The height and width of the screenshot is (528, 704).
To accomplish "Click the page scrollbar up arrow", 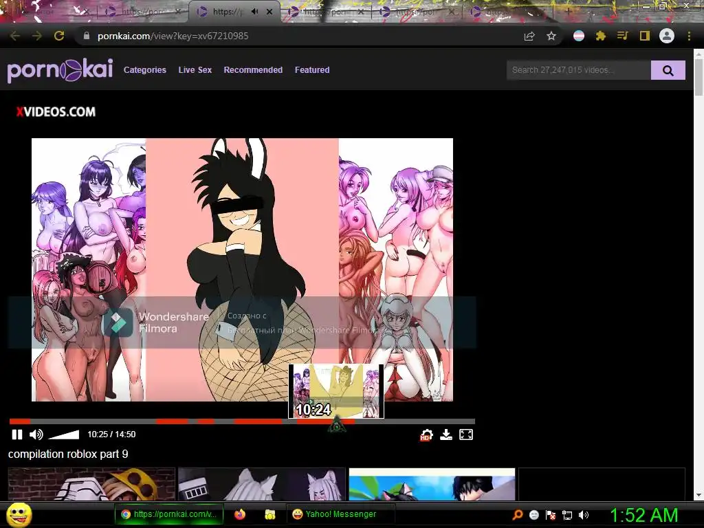I will coord(698,54).
